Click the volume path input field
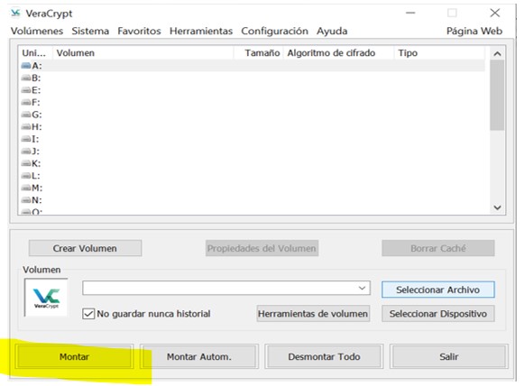 pos(226,288)
